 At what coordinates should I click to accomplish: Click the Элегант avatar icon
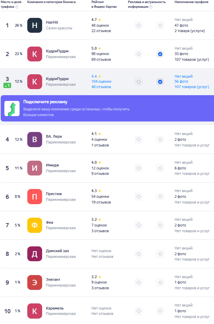tap(35, 282)
